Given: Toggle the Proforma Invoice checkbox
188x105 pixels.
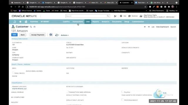Looking at the screenshot, I should pos(122,100).
